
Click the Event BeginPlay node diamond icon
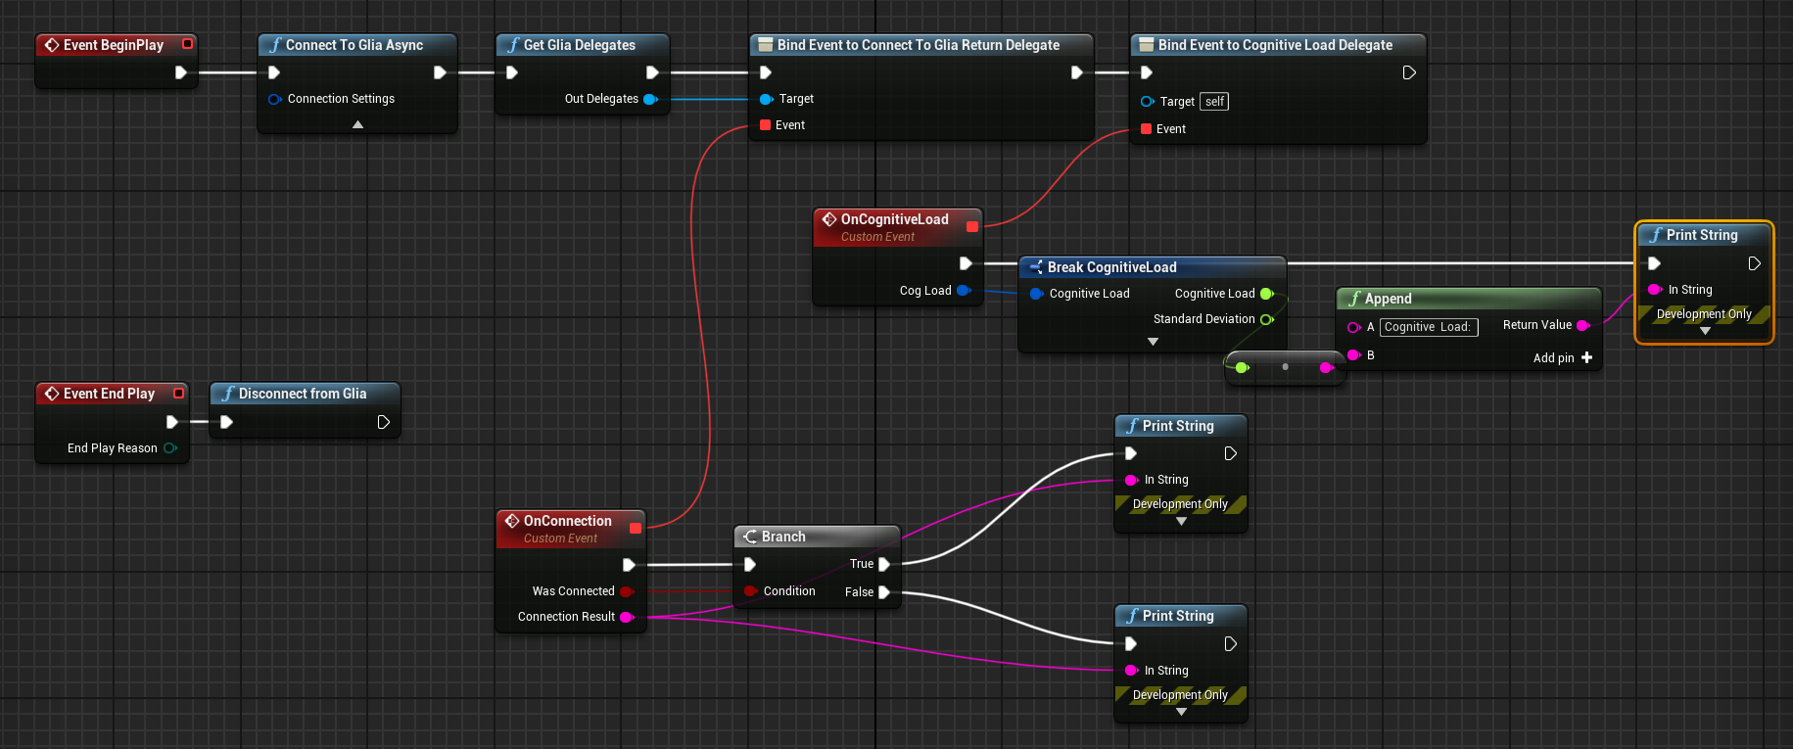tap(52, 45)
